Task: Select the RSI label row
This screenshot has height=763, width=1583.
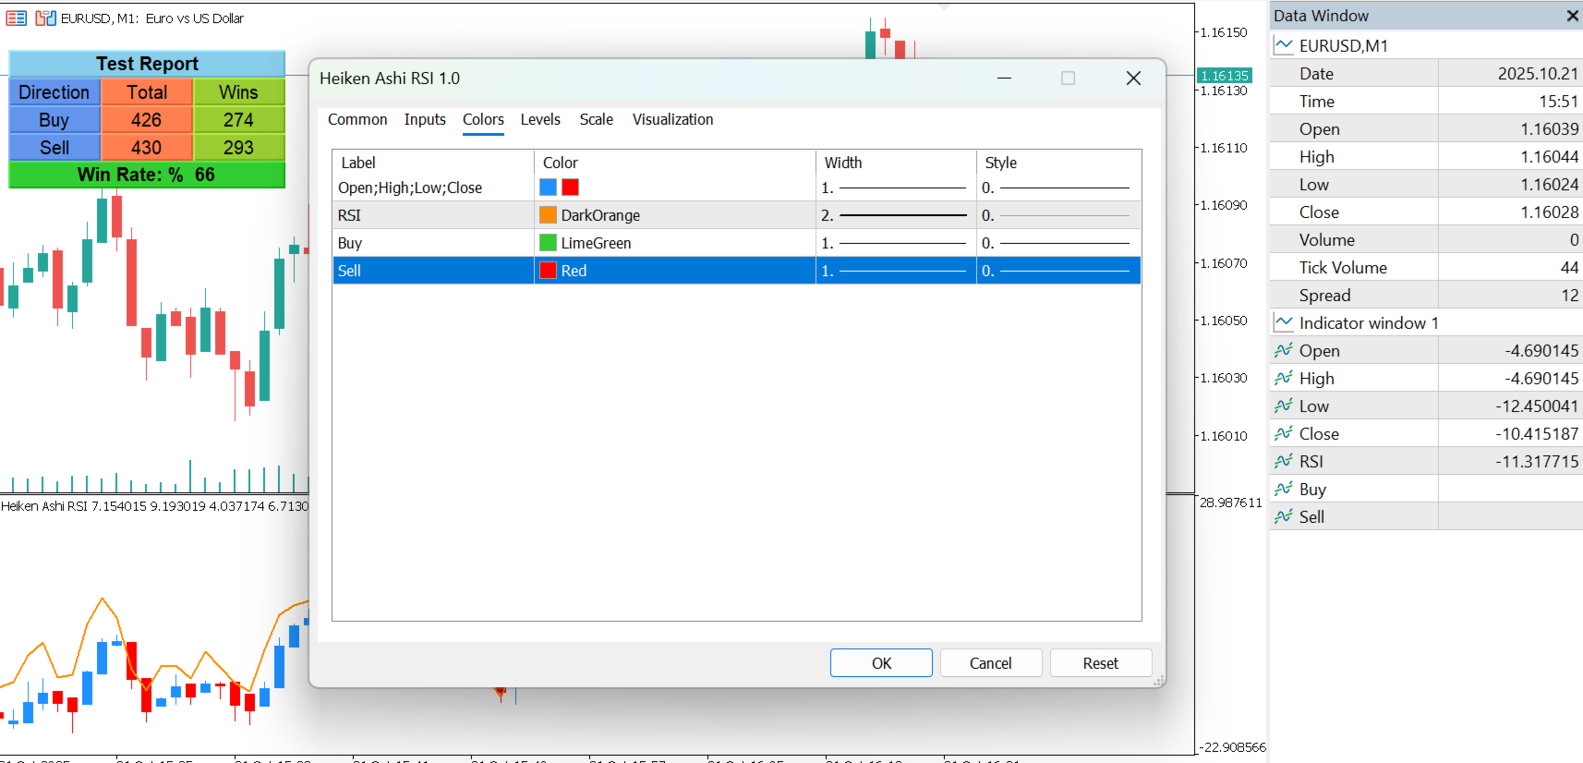Action: pyautogui.click(x=433, y=215)
